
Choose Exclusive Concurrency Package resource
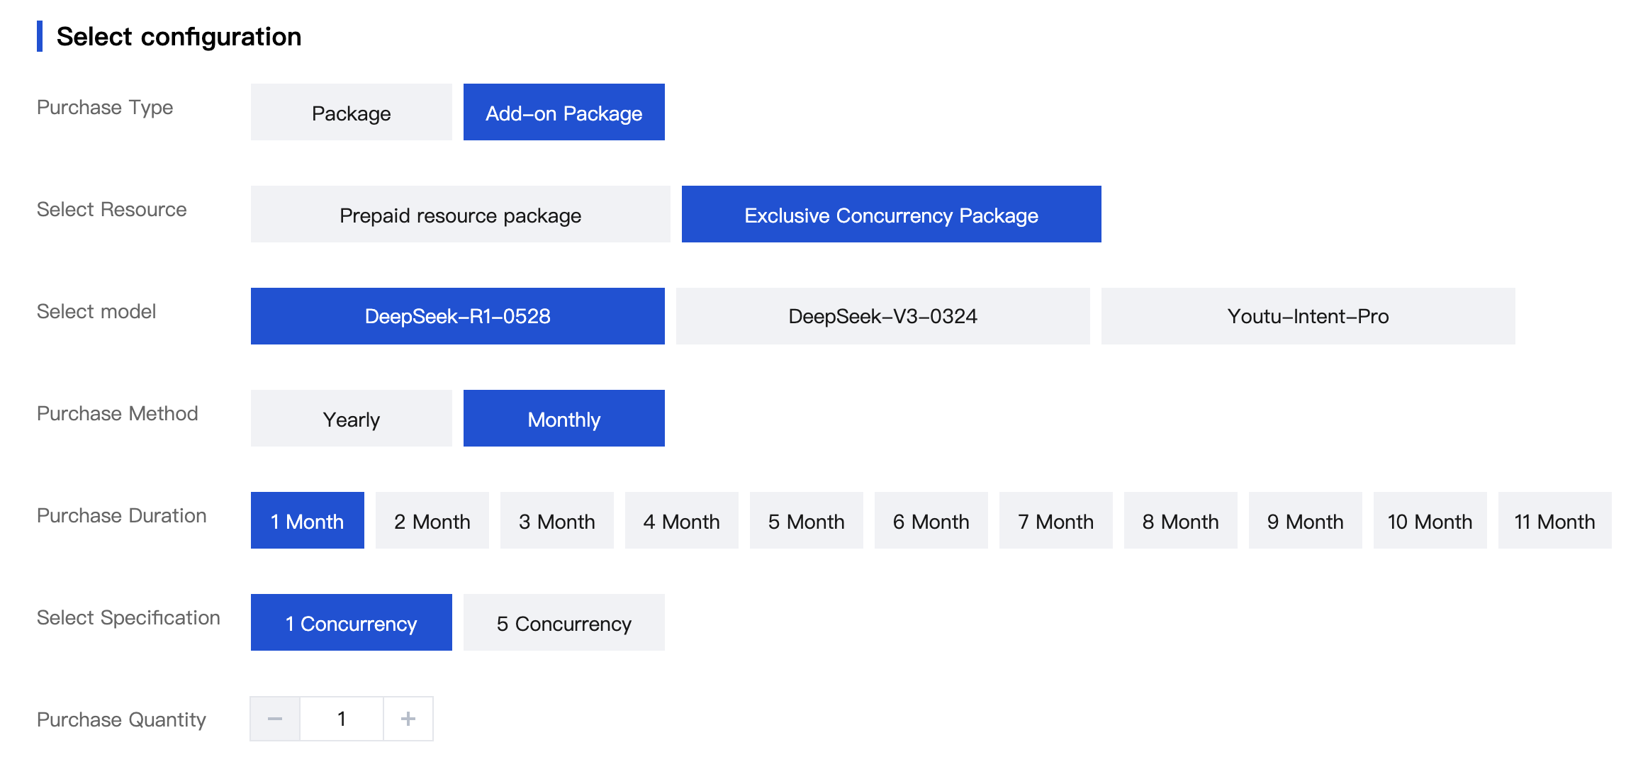pyautogui.click(x=891, y=214)
